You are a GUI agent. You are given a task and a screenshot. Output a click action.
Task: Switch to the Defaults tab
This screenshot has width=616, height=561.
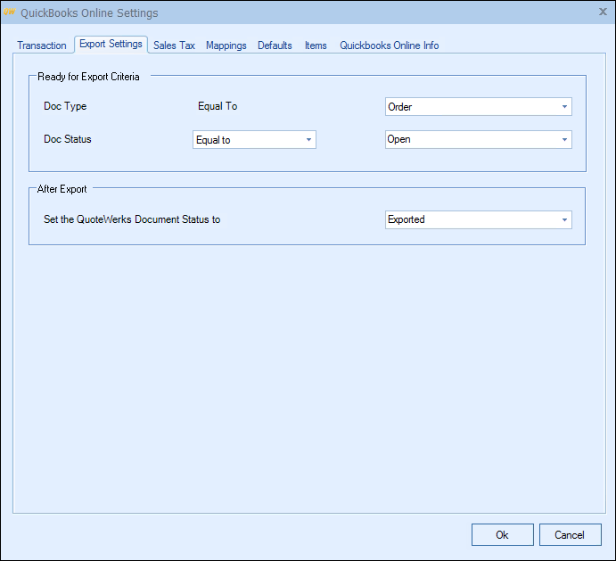click(x=275, y=45)
